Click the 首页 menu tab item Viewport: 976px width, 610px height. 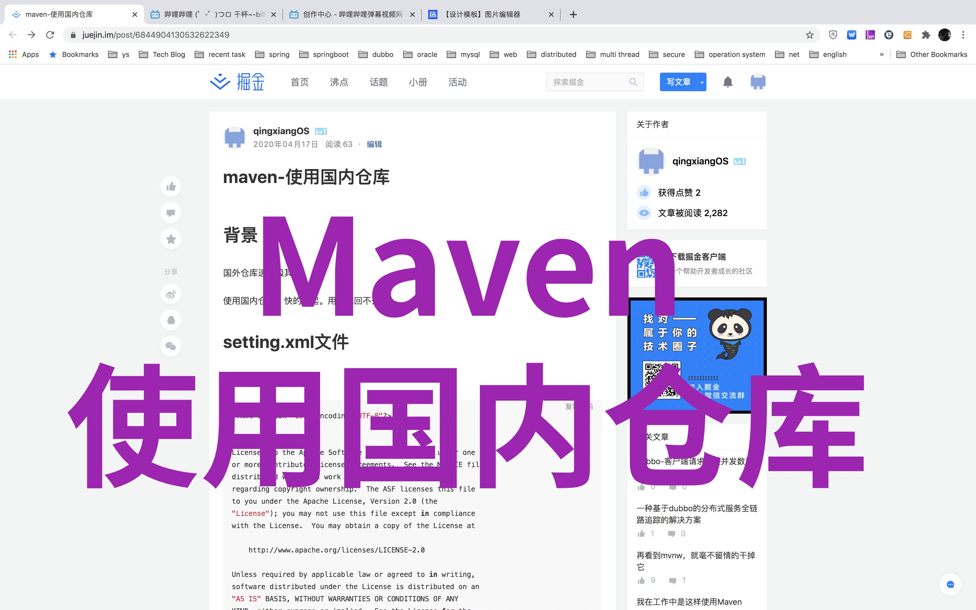tap(299, 82)
